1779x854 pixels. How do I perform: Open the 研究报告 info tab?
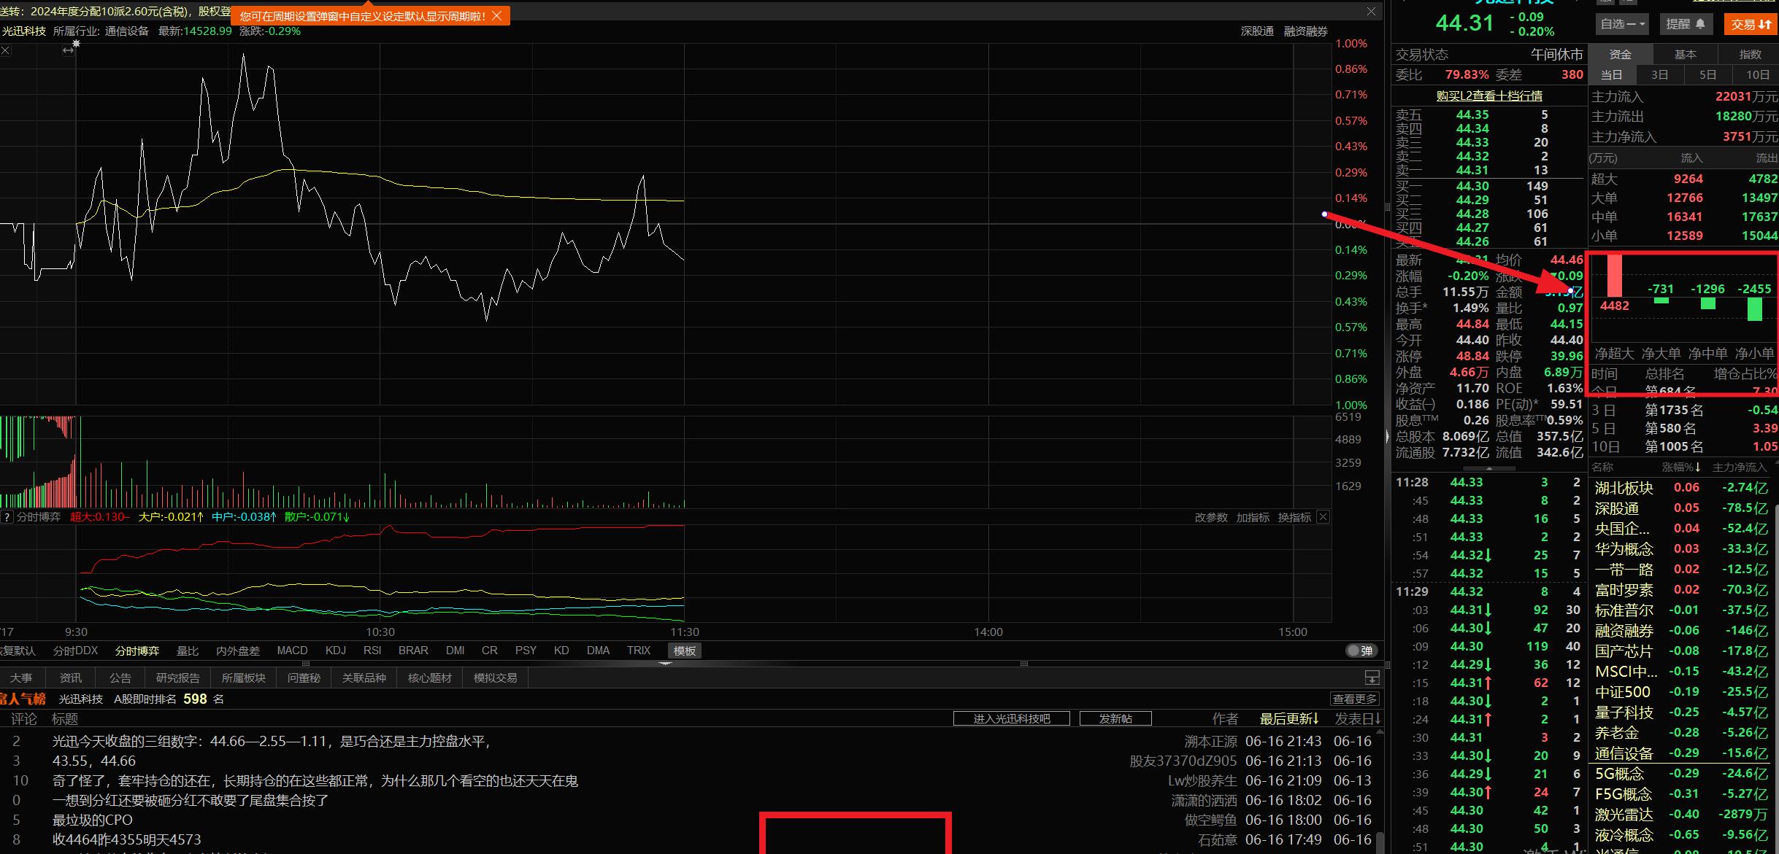pos(178,678)
